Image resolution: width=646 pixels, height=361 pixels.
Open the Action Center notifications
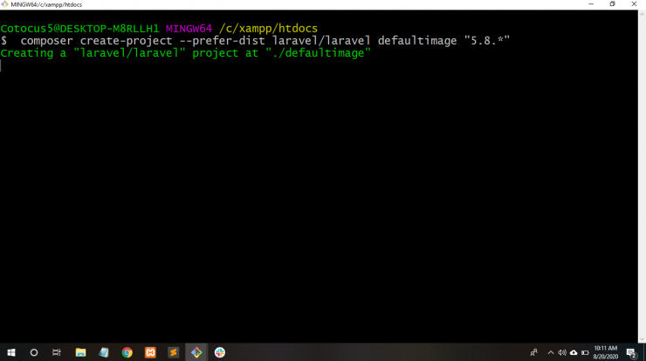point(631,352)
